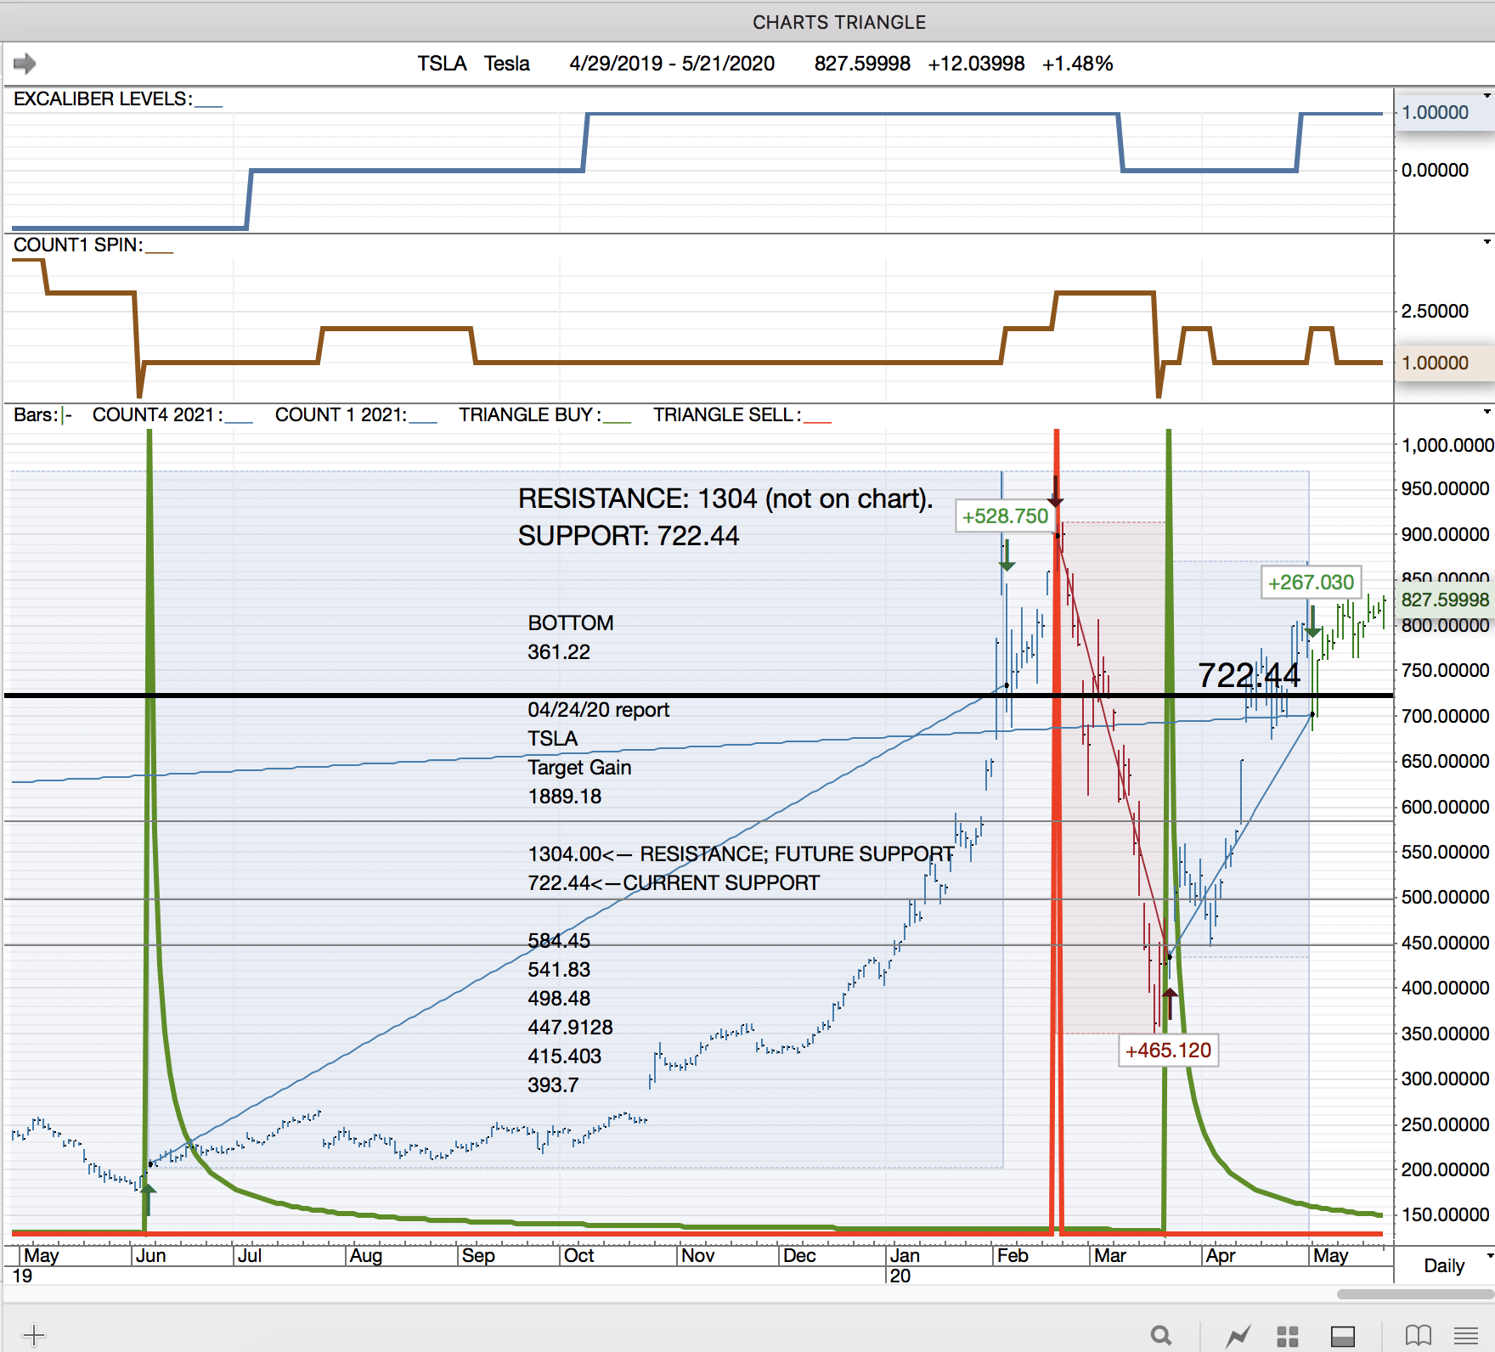Click the 1,000.0000 price axis label
Image resolution: width=1495 pixels, height=1352 pixels.
point(1447,446)
